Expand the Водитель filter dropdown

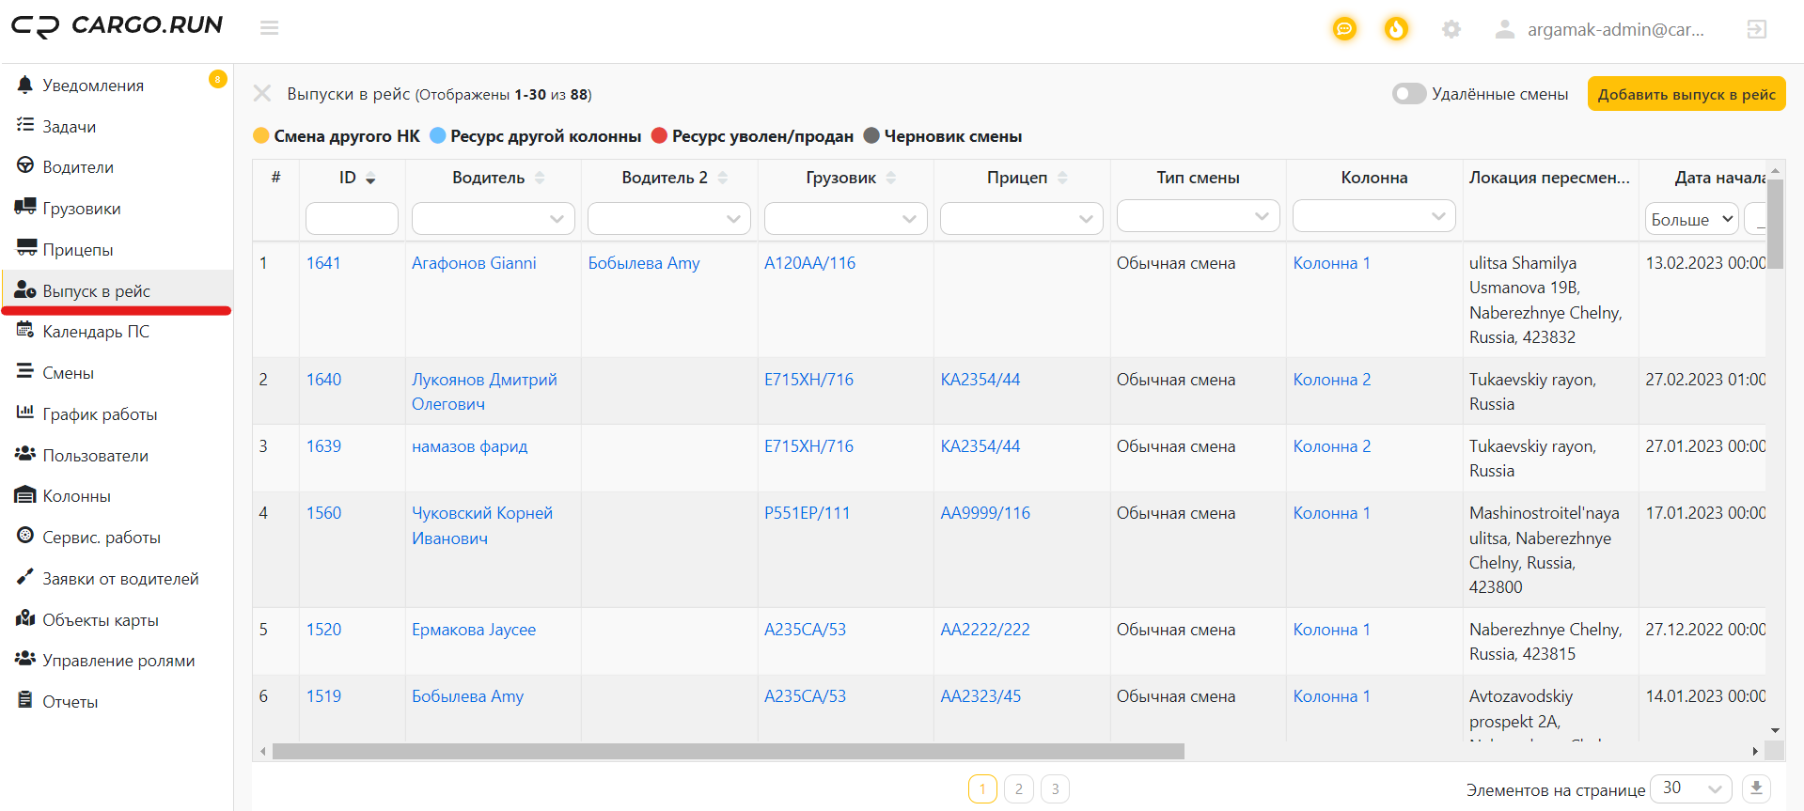(494, 219)
